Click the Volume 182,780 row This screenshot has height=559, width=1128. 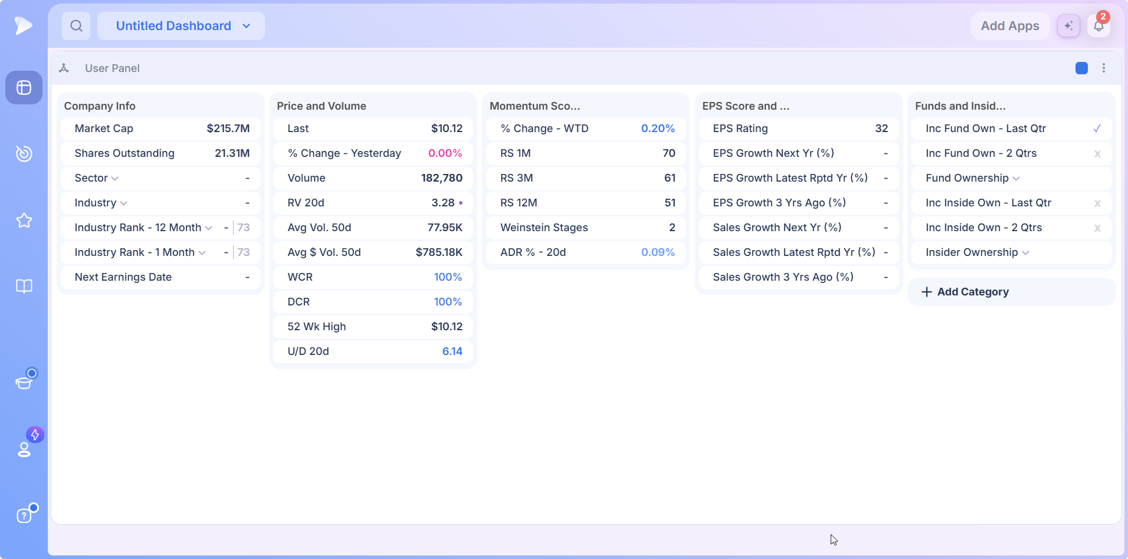coord(373,178)
